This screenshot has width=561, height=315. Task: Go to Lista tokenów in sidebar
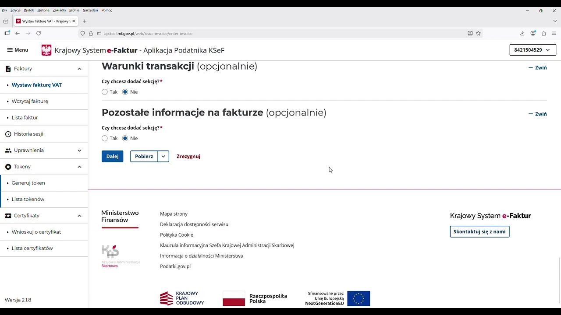(28, 199)
